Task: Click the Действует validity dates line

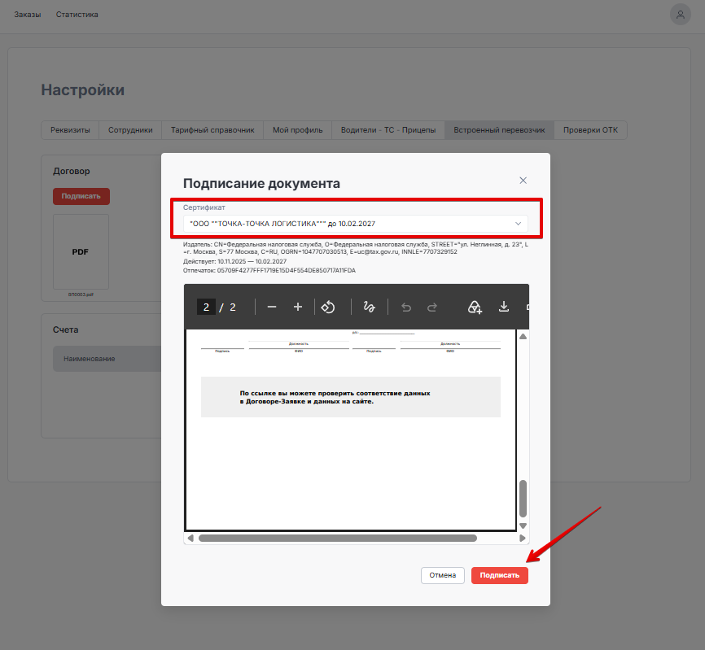Action: click(234, 261)
